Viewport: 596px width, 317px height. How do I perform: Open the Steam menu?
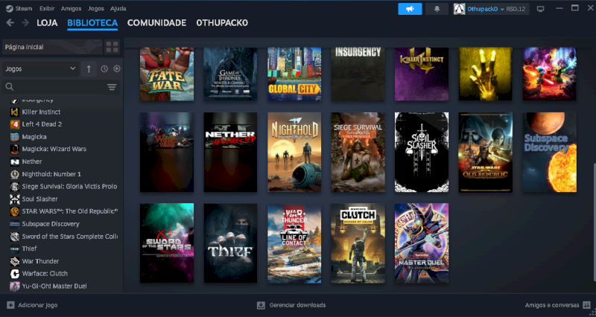coord(19,8)
